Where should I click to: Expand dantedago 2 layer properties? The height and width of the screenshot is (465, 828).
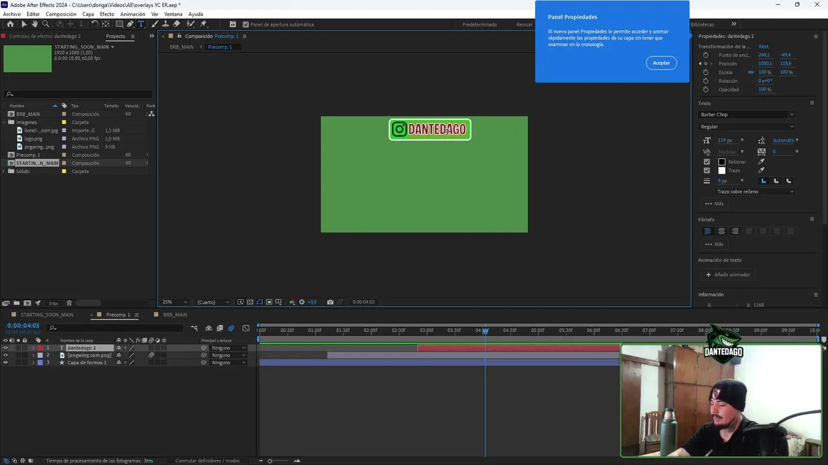click(x=33, y=348)
